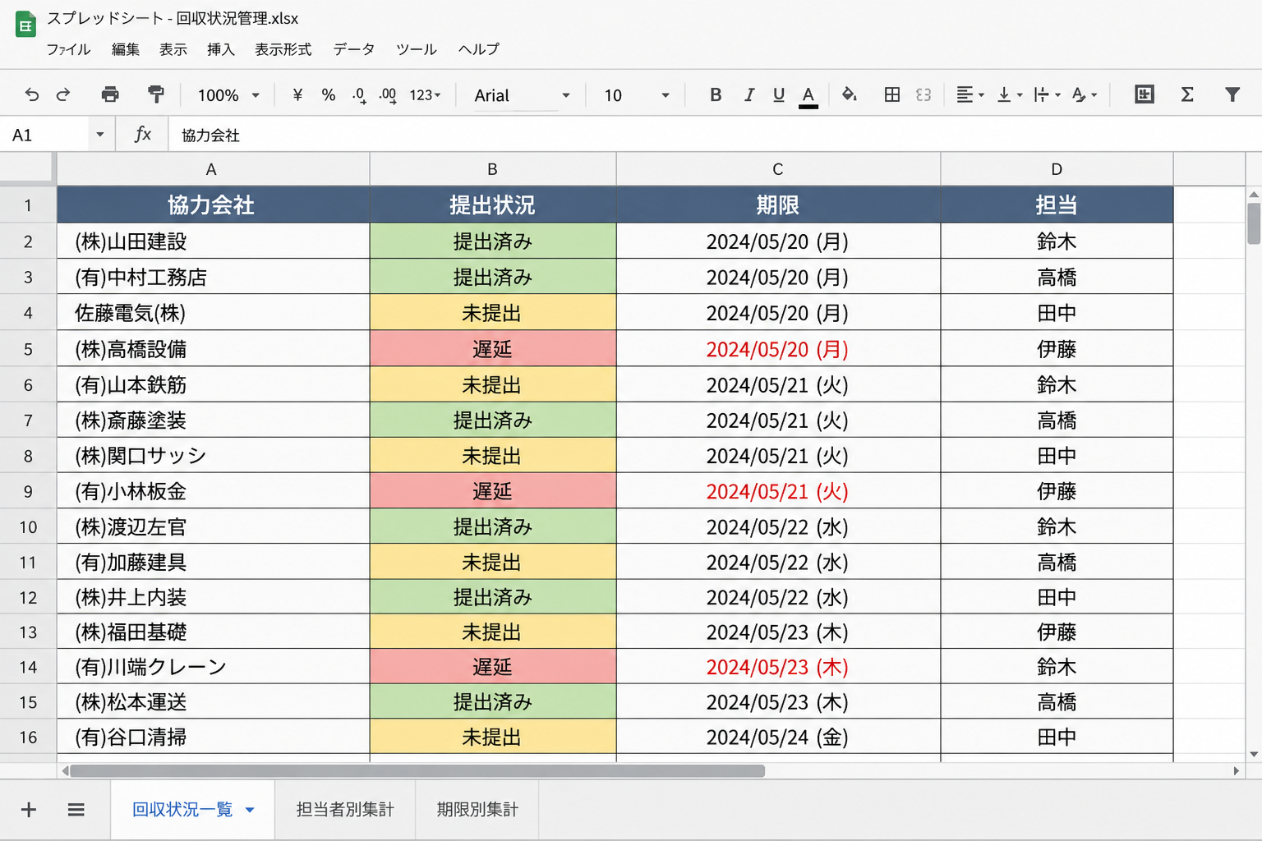Apply percent format
1262x841 pixels.
(329, 95)
